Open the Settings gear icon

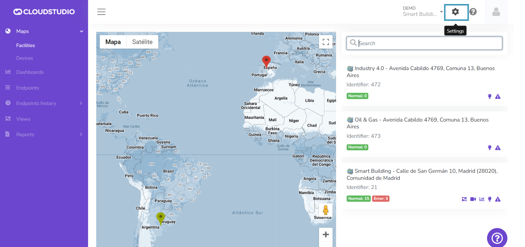click(x=456, y=12)
